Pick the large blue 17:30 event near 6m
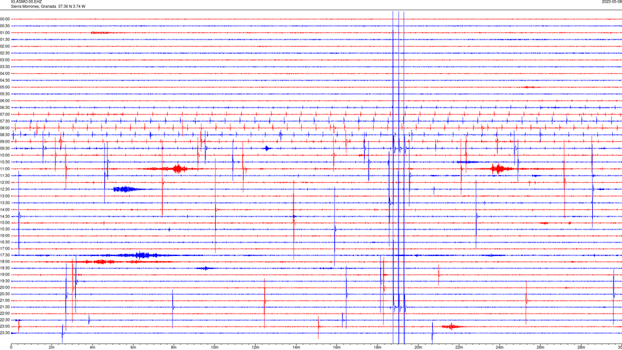The width and height of the screenshot is (622, 350). pos(142,255)
